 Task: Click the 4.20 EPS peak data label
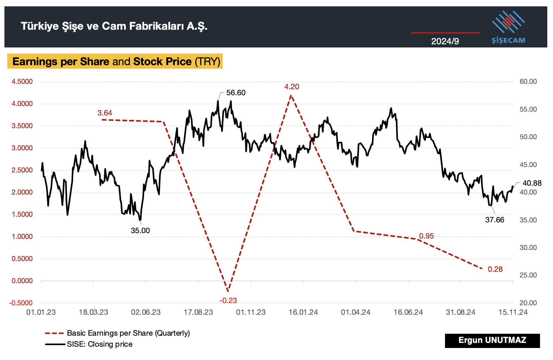tap(292, 87)
